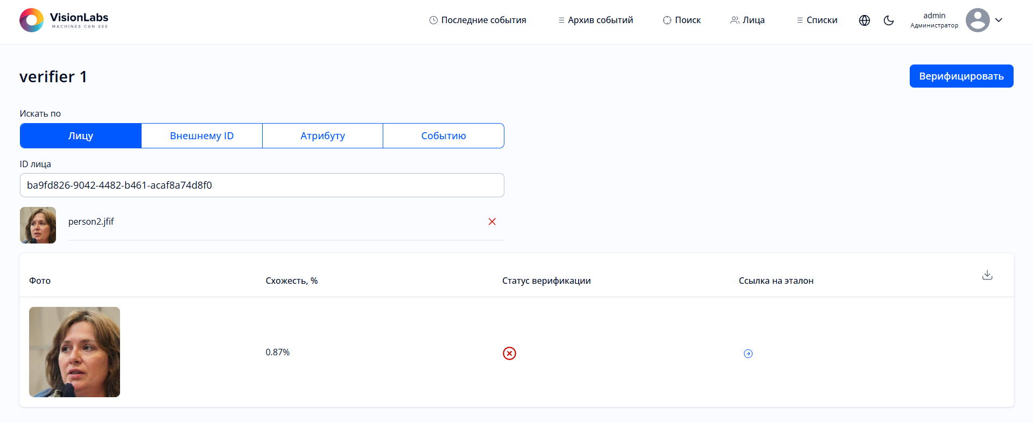The width and height of the screenshot is (1033, 423).
Task: Open the Поиск section
Action: pyautogui.click(x=682, y=20)
